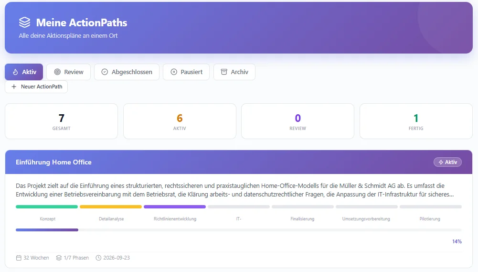This screenshot has width=478, height=272.
Task: Select the purple Richtlinienentwicklung phase bar
Action: [x=175, y=207]
